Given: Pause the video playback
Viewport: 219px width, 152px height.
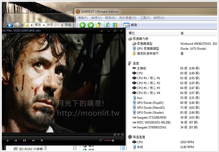Looking at the screenshot, I should (x=24, y=140).
